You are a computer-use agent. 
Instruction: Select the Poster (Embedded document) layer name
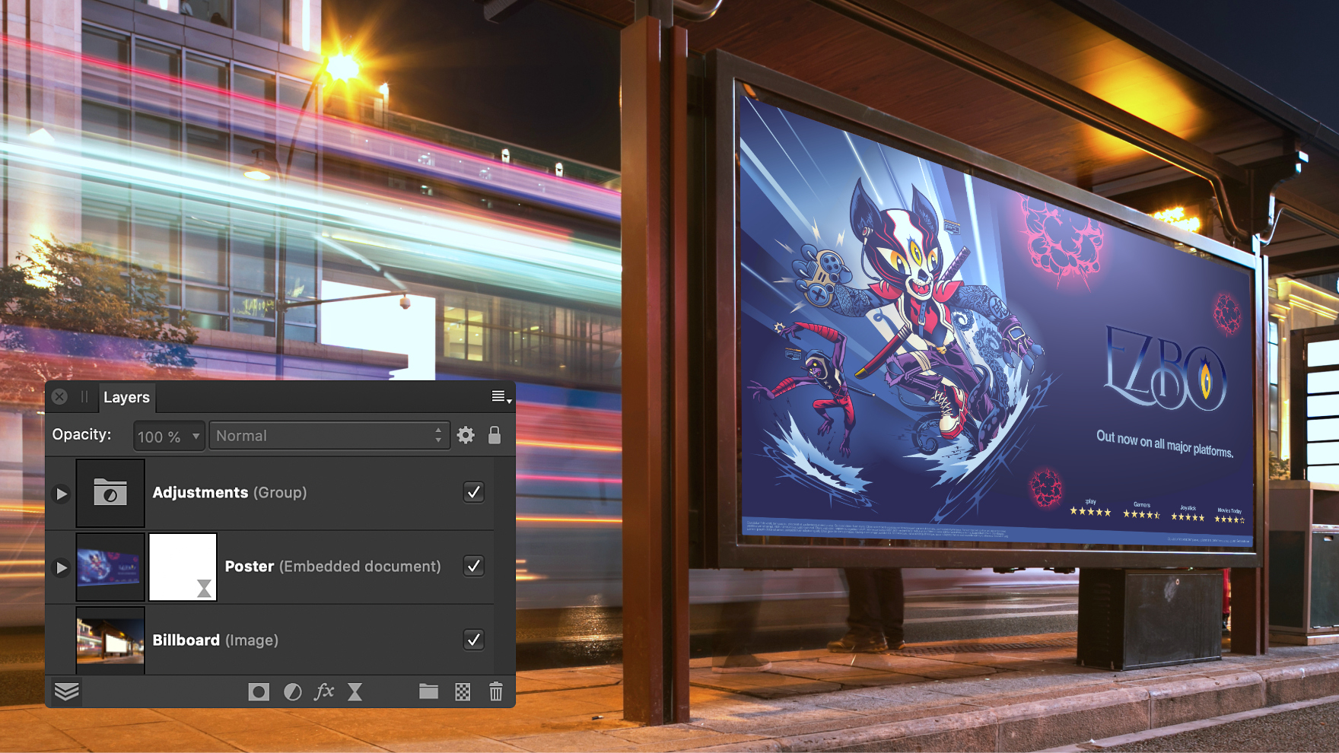click(332, 566)
